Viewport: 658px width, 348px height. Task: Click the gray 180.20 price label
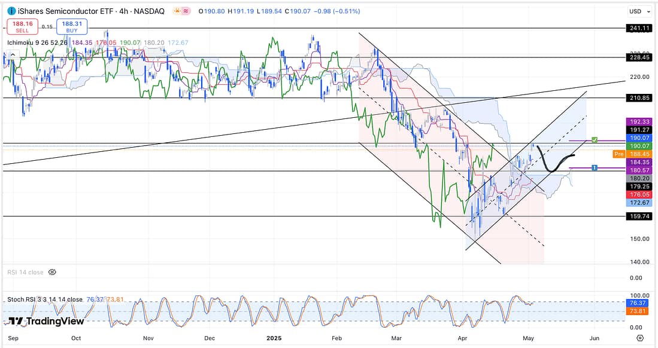point(639,178)
